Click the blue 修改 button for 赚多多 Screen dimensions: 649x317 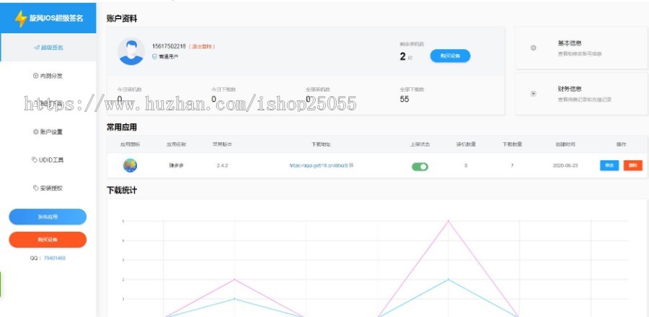click(609, 165)
